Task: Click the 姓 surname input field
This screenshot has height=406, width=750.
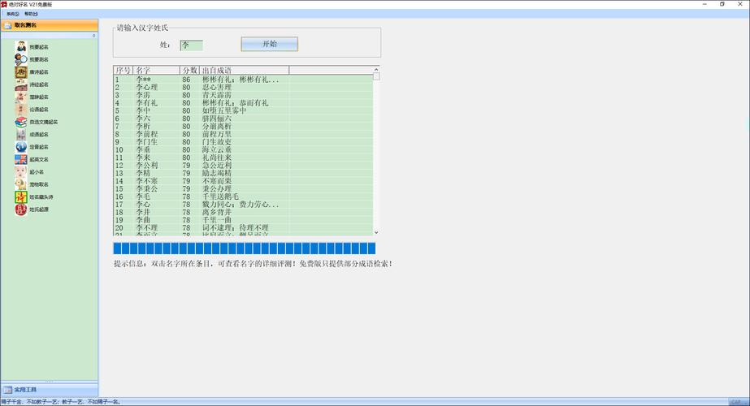Action: coord(192,45)
